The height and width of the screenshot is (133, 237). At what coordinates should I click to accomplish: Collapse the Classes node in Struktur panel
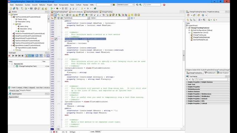[x=9, y=15]
